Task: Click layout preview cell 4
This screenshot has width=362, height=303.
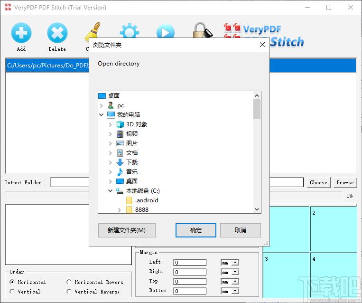Action: (x=334, y=275)
